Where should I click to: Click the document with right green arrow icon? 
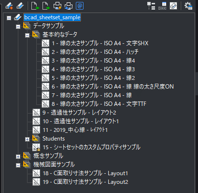pos(46,6)
